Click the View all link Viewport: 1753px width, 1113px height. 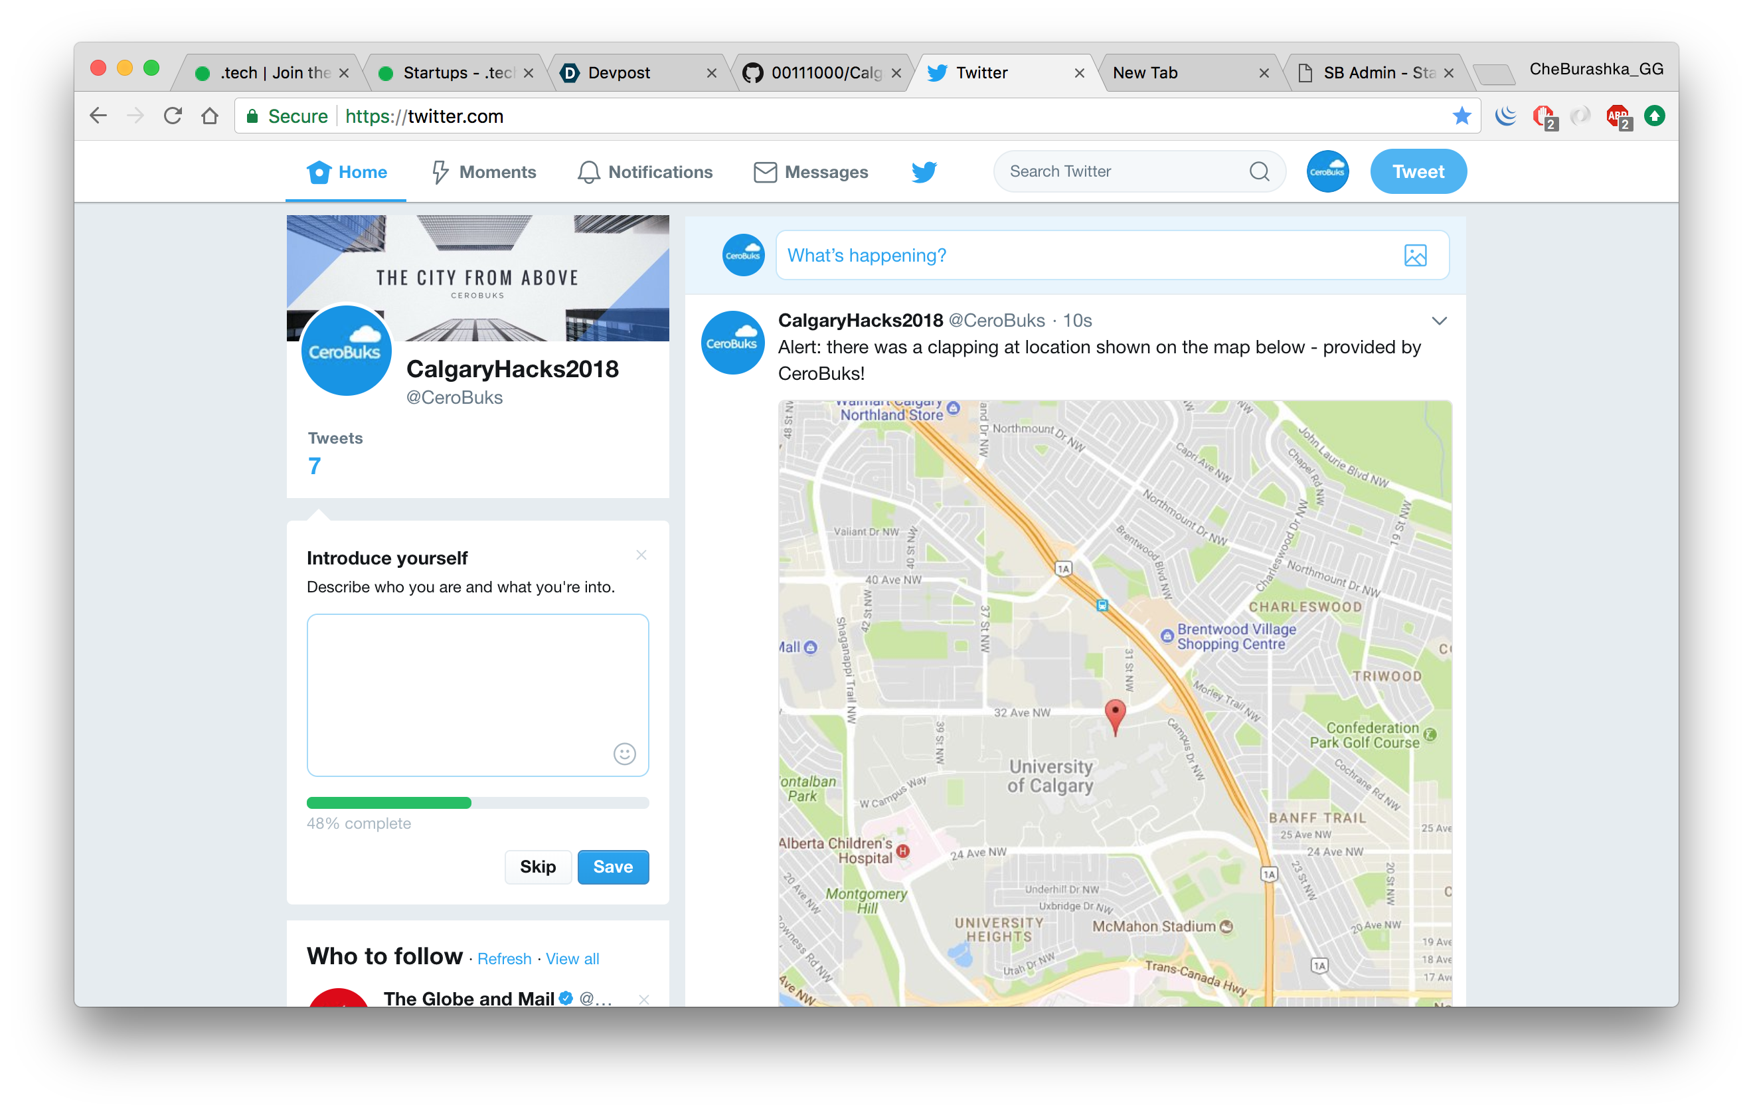coord(572,959)
